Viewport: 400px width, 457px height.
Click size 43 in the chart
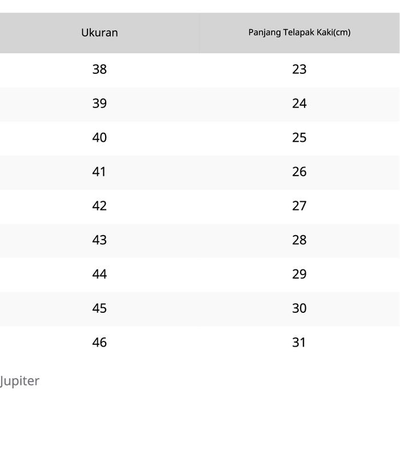tap(99, 240)
